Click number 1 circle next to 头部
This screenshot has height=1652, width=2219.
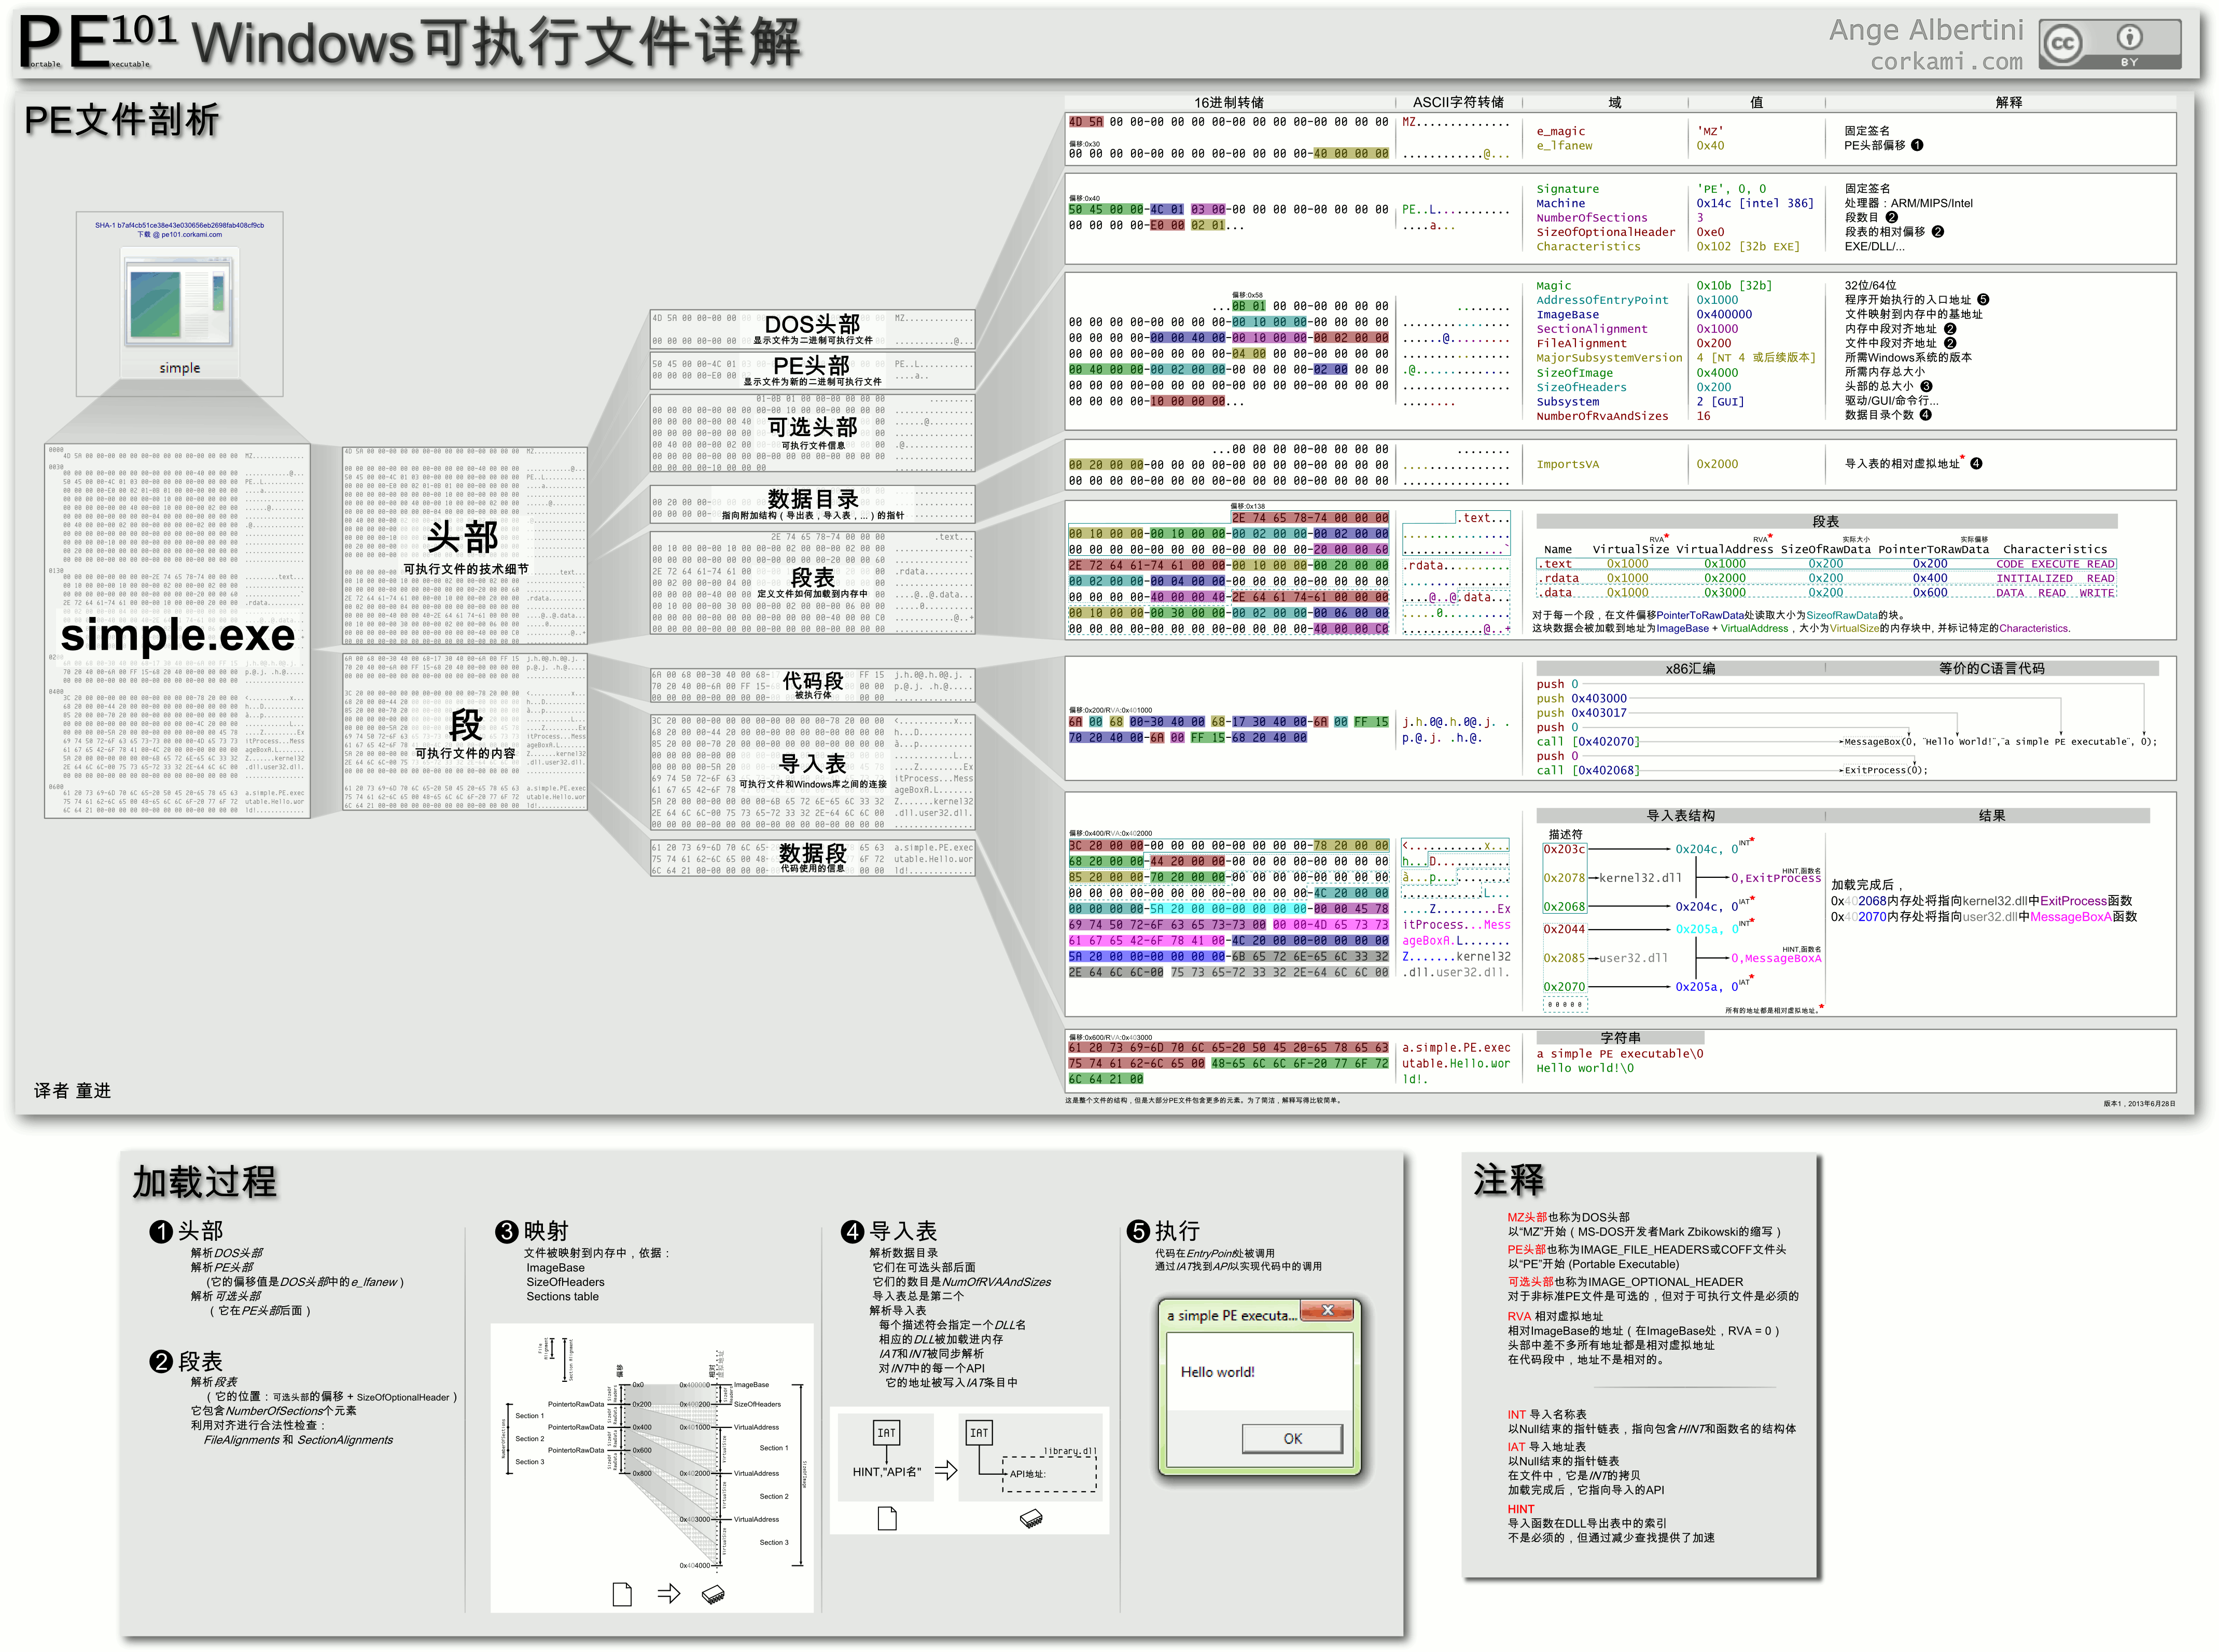coord(161,1232)
